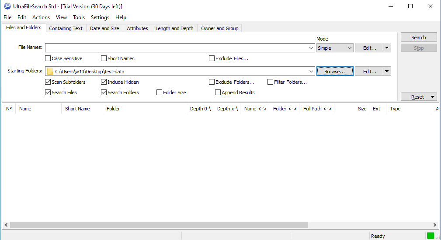Start the search with the Search button

point(419,38)
